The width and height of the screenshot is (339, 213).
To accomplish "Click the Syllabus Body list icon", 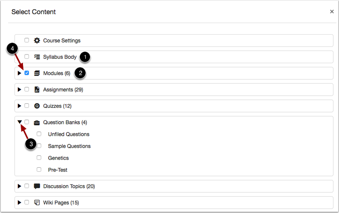I will [x=37, y=57].
